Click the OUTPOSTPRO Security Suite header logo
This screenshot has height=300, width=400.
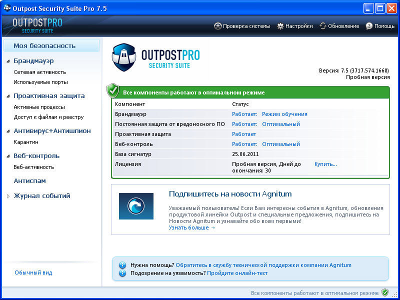[x=37, y=26]
